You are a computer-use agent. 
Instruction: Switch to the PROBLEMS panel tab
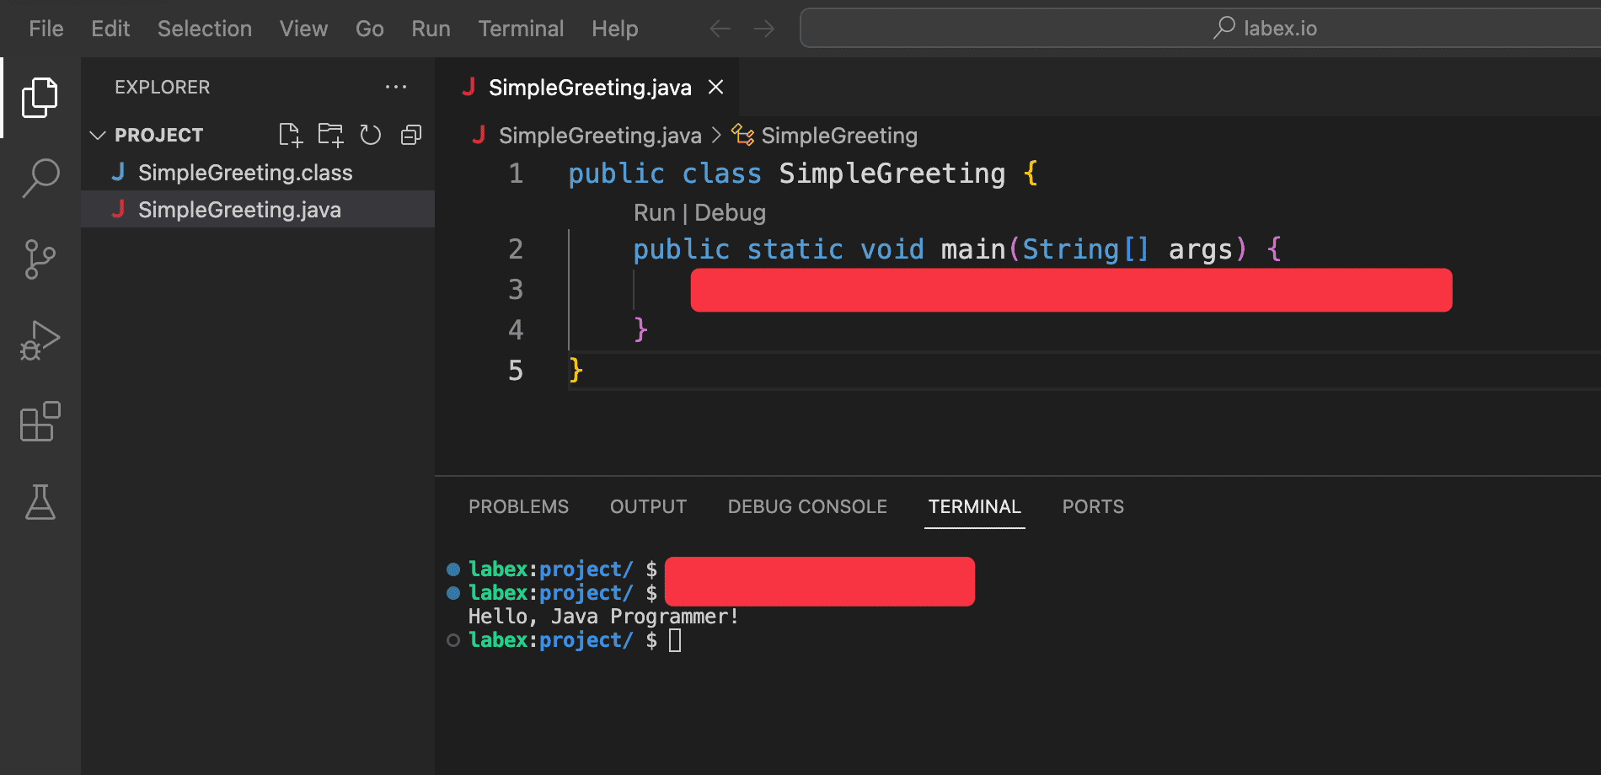[518, 506]
